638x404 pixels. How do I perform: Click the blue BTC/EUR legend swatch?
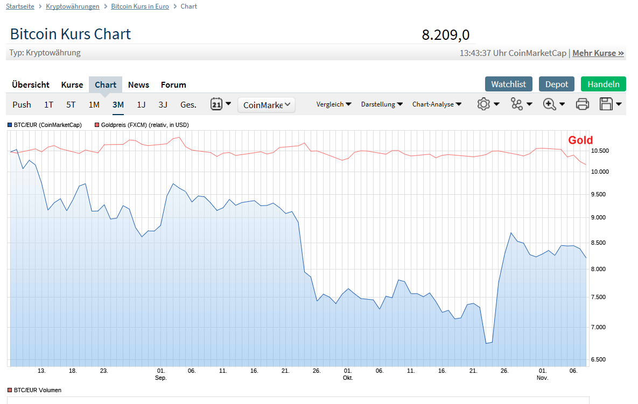click(10, 125)
